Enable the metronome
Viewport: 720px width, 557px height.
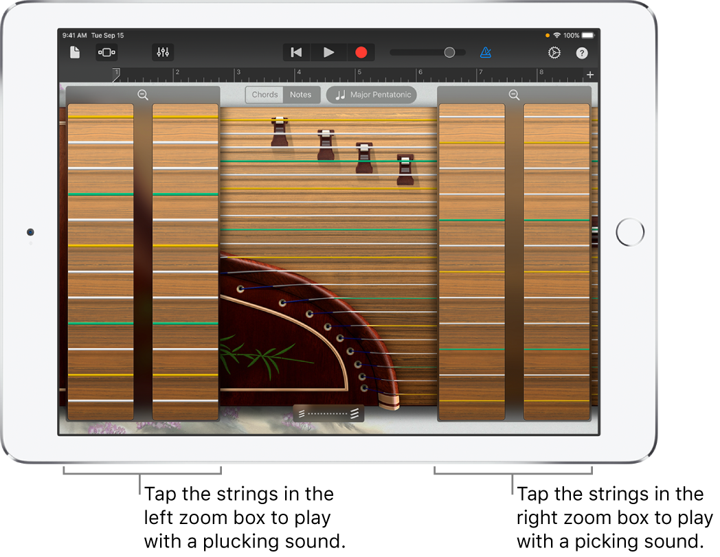[x=486, y=52]
